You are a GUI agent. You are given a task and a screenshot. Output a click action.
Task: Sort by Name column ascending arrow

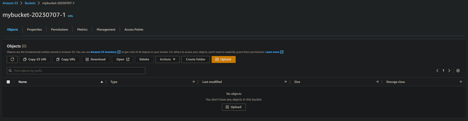pyautogui.click(x=102, y=82)
